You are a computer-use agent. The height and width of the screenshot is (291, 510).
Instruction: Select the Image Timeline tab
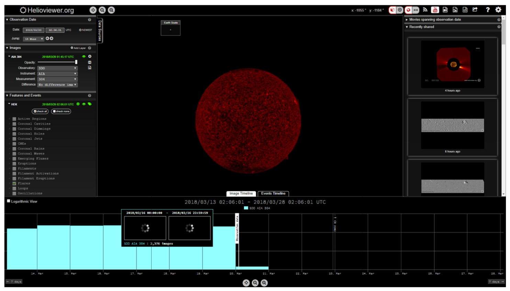coord(241,194)
